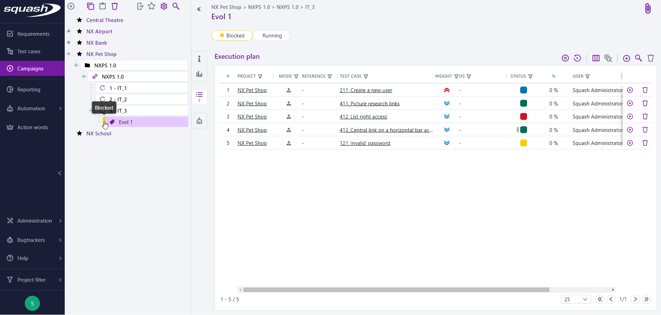
Task: Relaunch the execution plan run
Action: (x=578, y=58)
